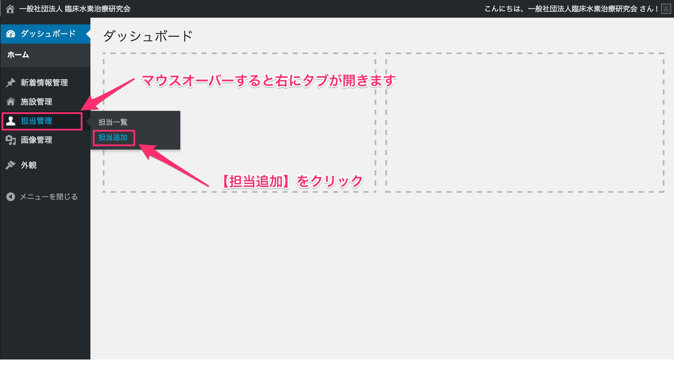Click the collapse arrow circle icon

(11, 197)
